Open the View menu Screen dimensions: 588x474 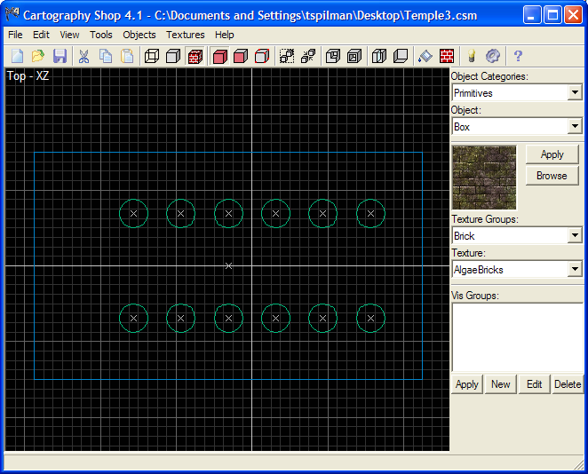coord(69,35)
